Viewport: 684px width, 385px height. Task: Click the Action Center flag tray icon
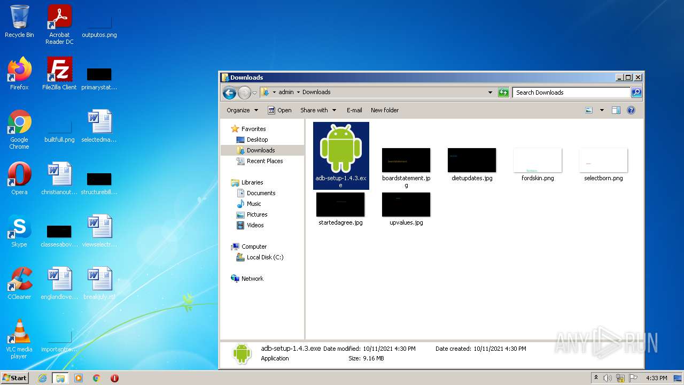[x=633, y=378]
